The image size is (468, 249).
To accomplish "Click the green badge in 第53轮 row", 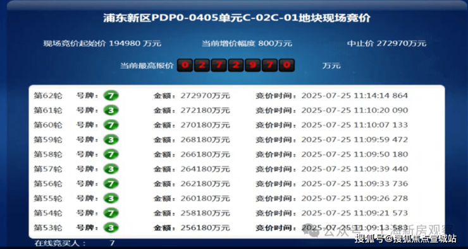I will [111, 228].
